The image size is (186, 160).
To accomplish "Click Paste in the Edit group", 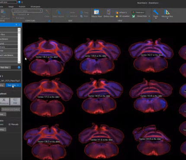I will [x=84, y=16].
